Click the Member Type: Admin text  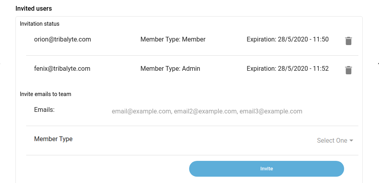(x=170, y=69)
